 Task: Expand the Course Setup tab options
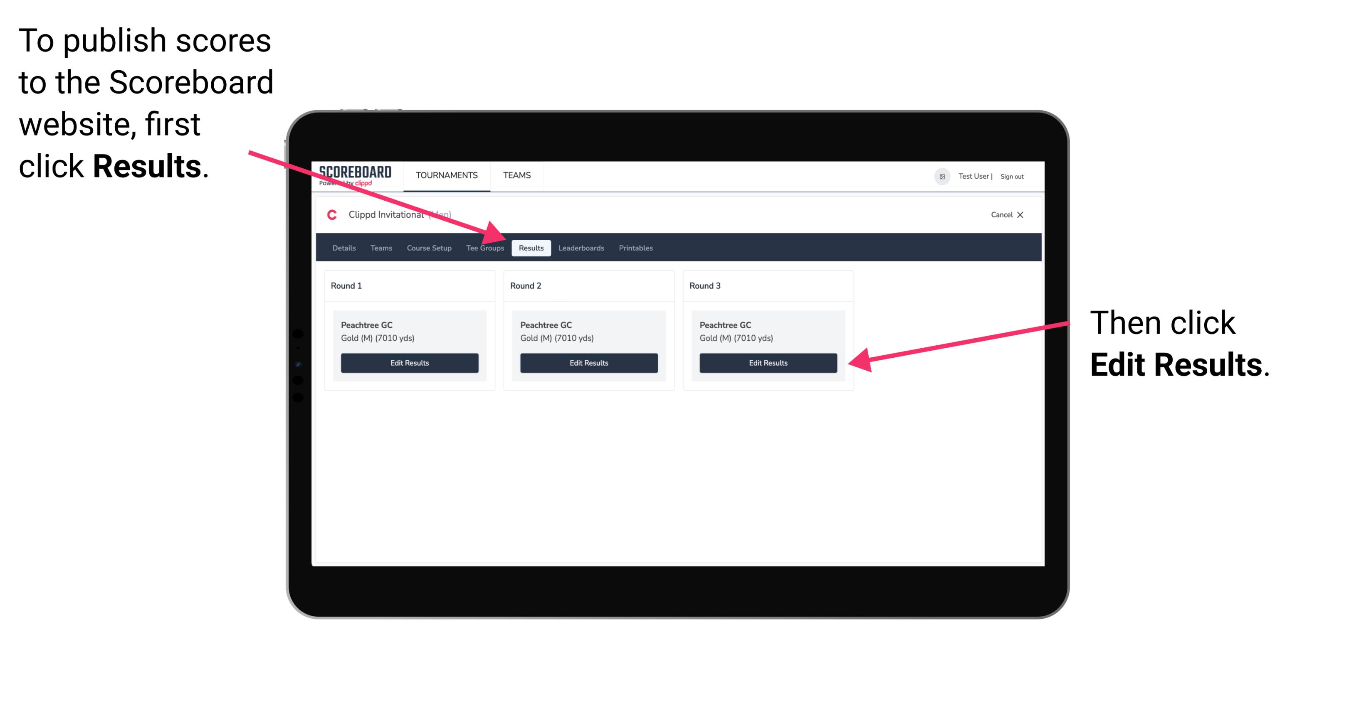click(427, 248)
